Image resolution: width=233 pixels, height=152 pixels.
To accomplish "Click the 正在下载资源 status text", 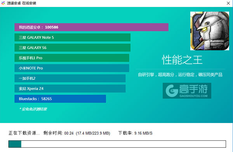I will [24, 133].
